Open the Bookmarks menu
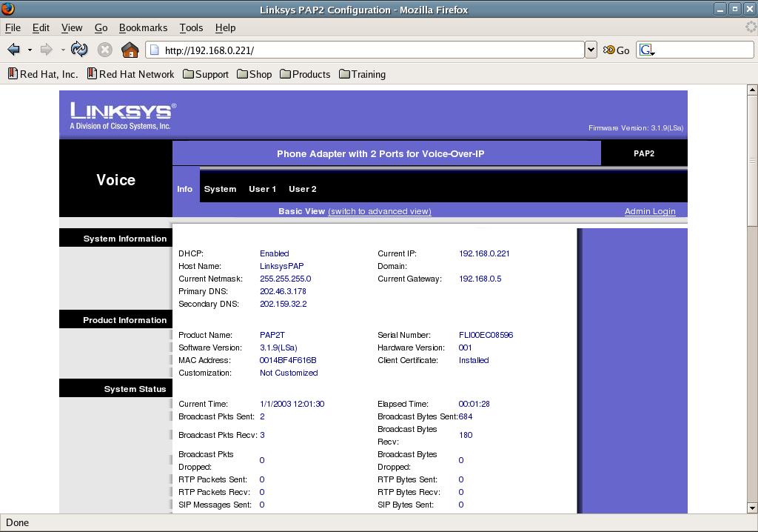 click(143, 27)
